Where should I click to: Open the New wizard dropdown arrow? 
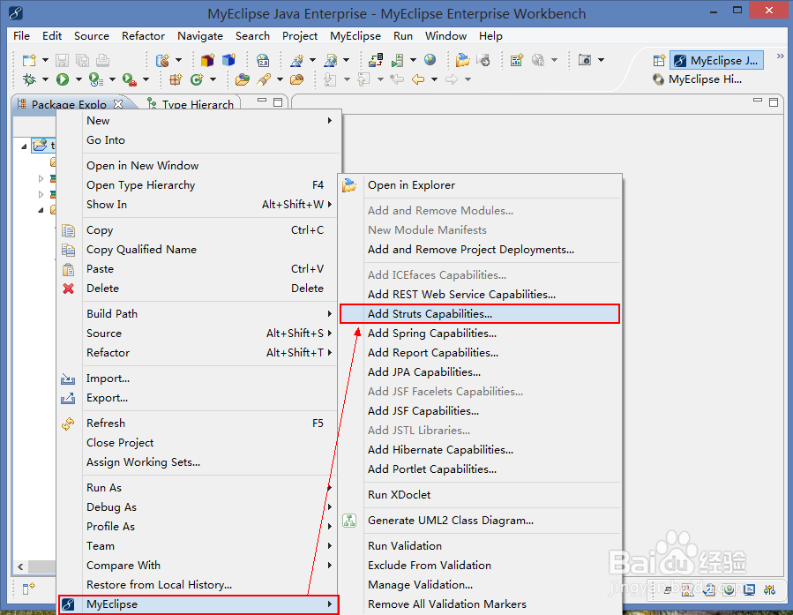click(x=45, y=60)
